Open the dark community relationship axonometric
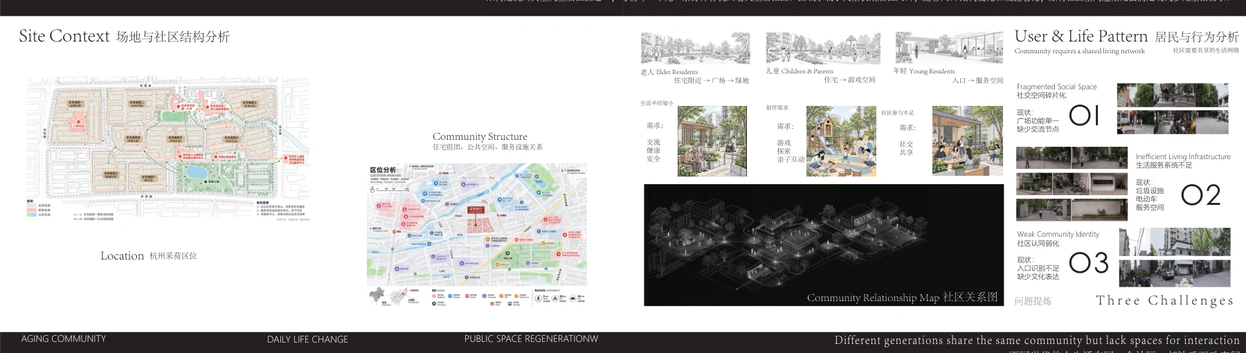Screen dimensions: 1246x353 [x=824, y=245]
